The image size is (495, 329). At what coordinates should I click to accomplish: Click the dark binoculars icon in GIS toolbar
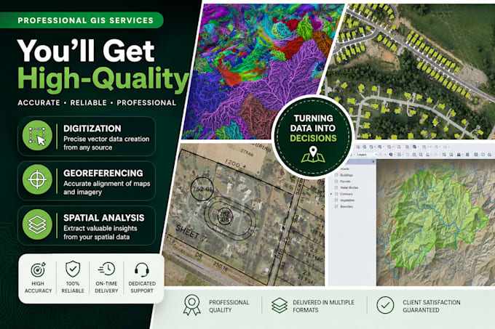459,154
